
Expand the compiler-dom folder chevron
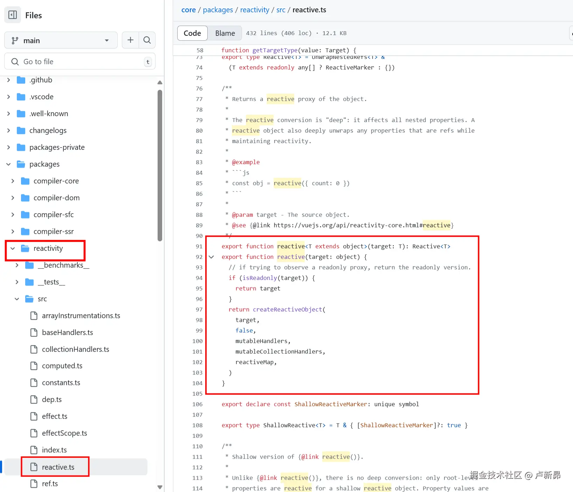tap(13, 198)
